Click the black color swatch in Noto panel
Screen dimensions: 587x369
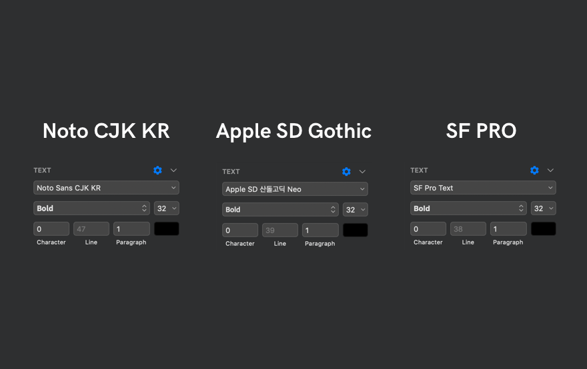tap(167, 228)
